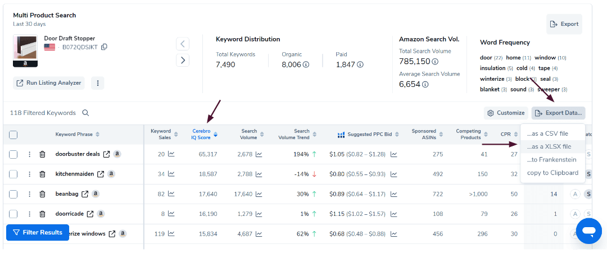Launch Run Listing Analyzer
Image resolution: width=607 pixels, height=258 pixels.
48,83
